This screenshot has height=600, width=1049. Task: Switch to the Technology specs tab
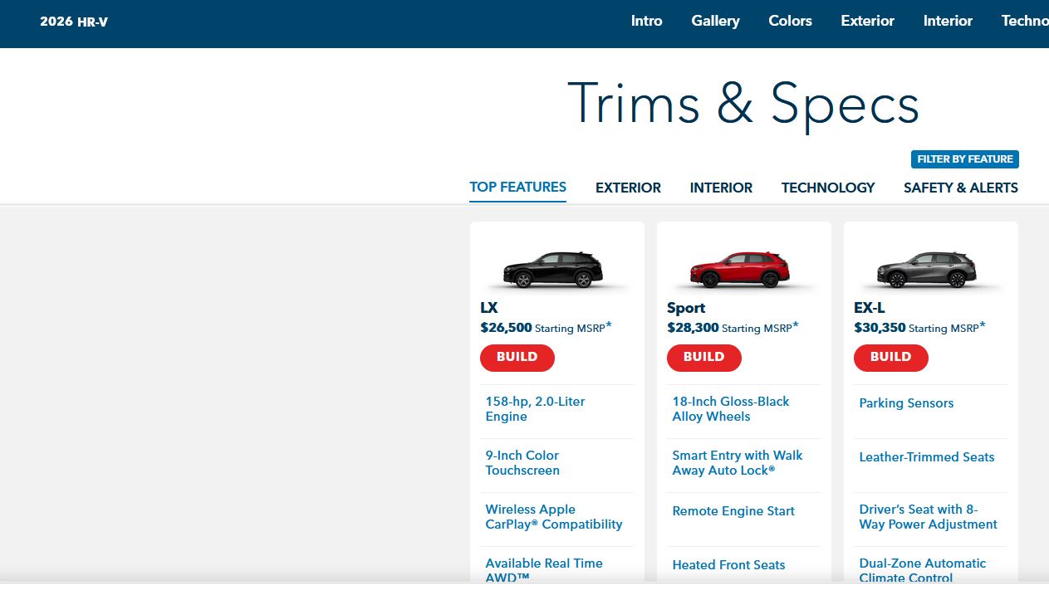[827, 188]
